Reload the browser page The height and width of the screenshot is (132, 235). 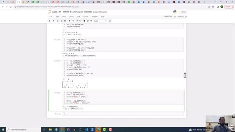pyautogui.click(x=11, y=7)
